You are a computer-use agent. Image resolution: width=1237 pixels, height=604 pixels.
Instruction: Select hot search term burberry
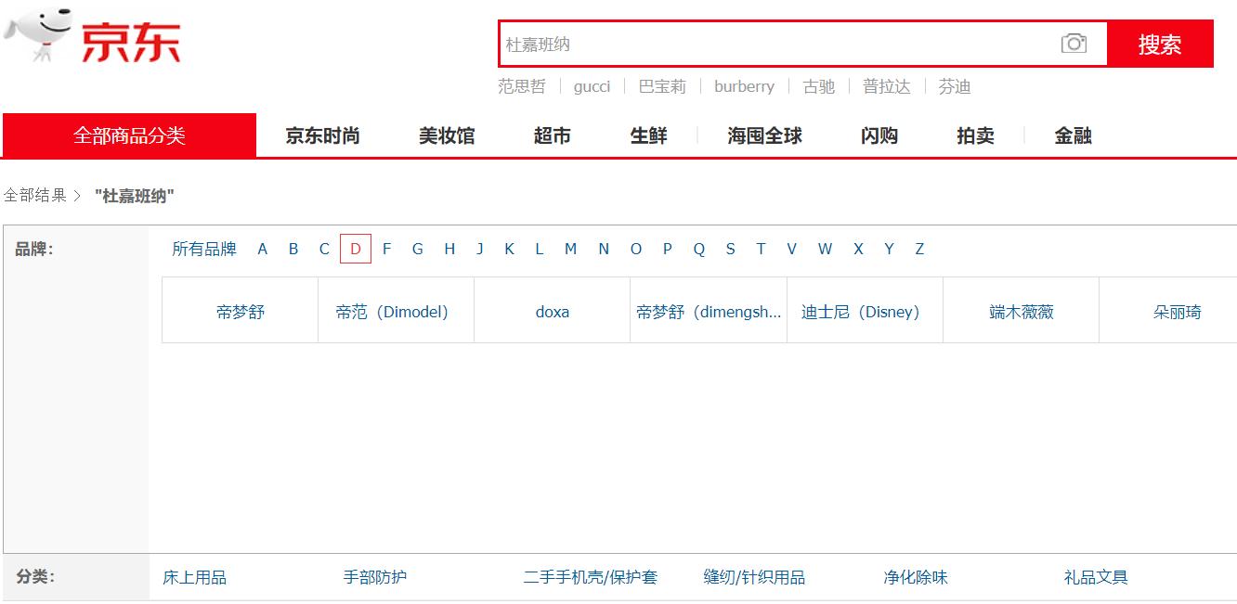(x=744, y=86)
